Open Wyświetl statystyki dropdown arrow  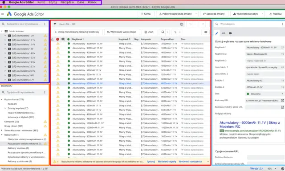pos(262,14)
